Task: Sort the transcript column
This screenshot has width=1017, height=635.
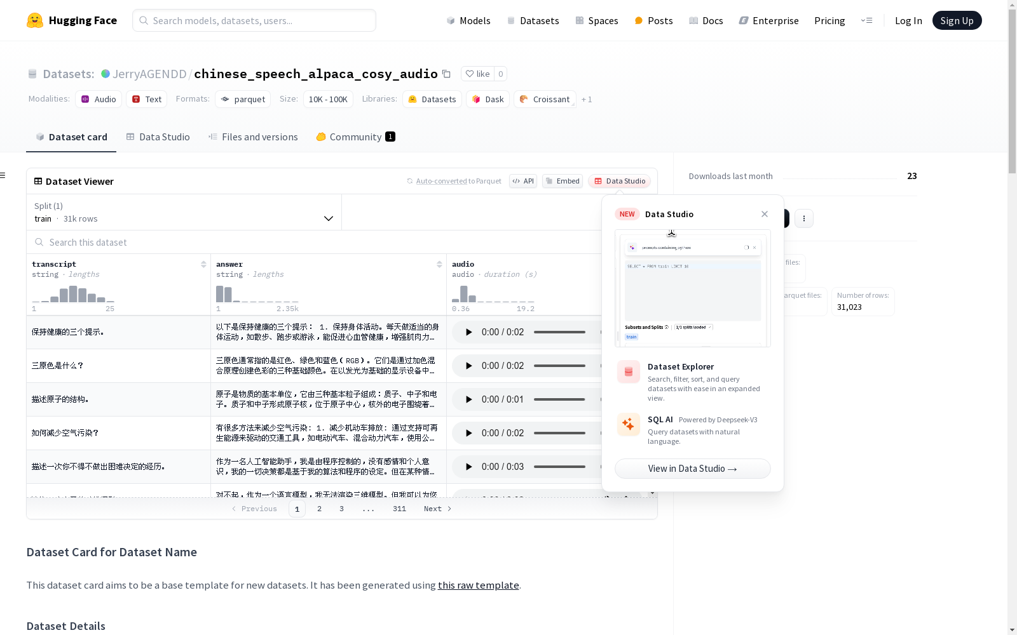Action: 203,264
